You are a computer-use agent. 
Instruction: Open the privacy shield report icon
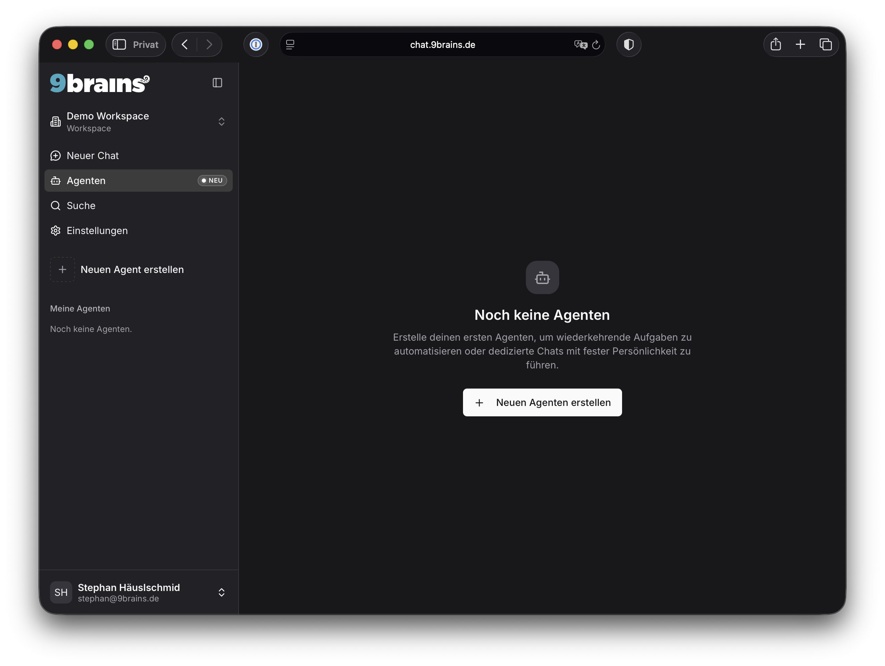(629, 44)
